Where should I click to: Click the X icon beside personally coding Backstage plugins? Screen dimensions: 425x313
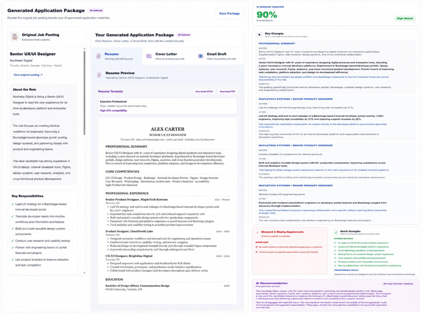(x=256, y=247)
